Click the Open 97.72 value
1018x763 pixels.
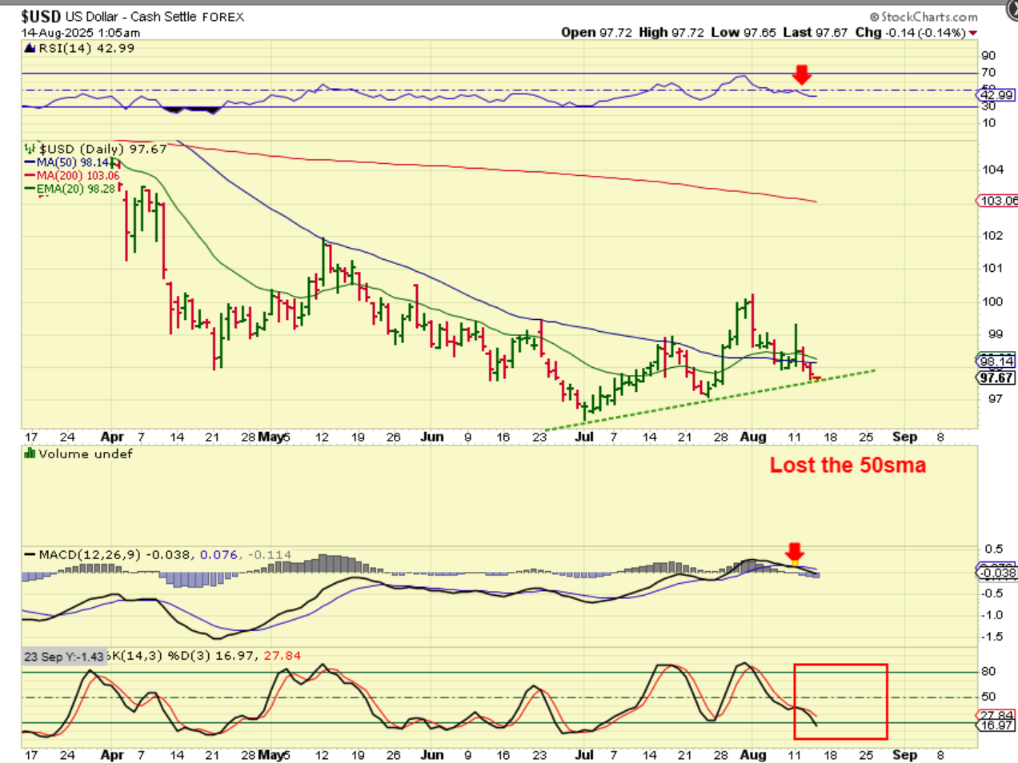coord(596,32)
